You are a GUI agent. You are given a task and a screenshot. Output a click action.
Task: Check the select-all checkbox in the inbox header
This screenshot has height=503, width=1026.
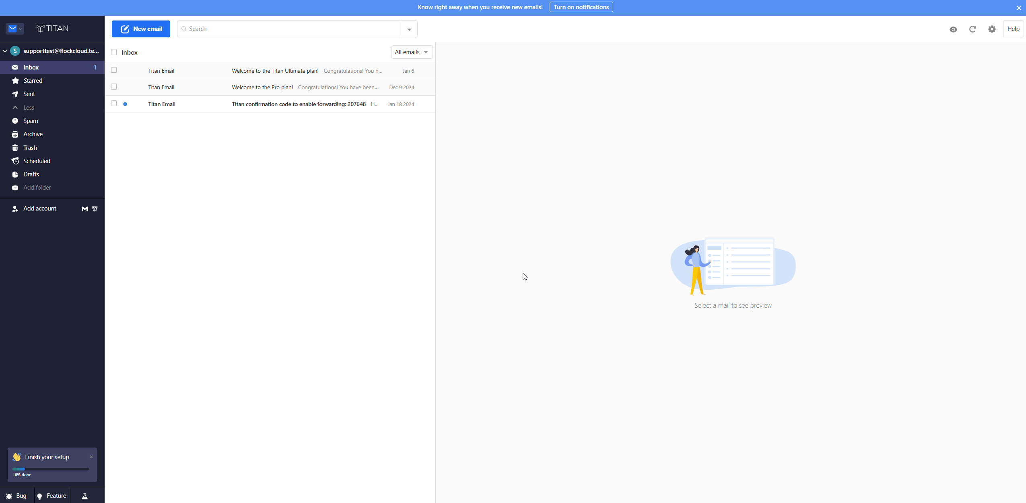(114, 52)
